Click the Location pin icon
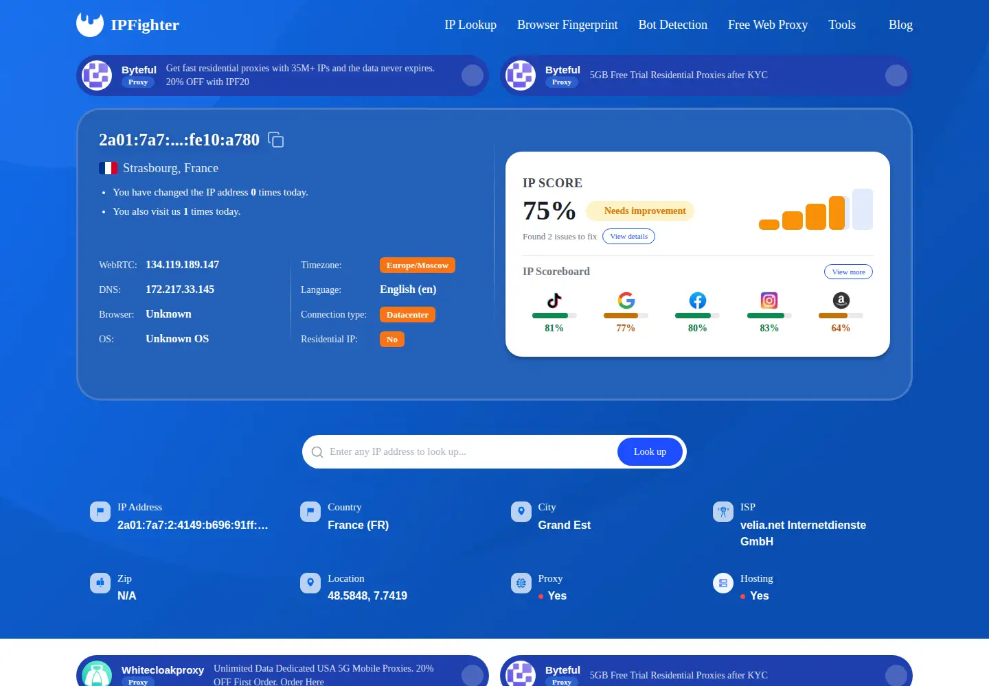Image resolution: width=989 pixels, height=686 pixels. [310, 583]
